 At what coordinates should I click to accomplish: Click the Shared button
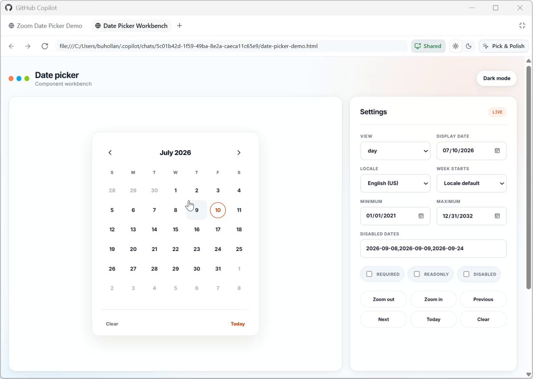(x=428, y=46)
